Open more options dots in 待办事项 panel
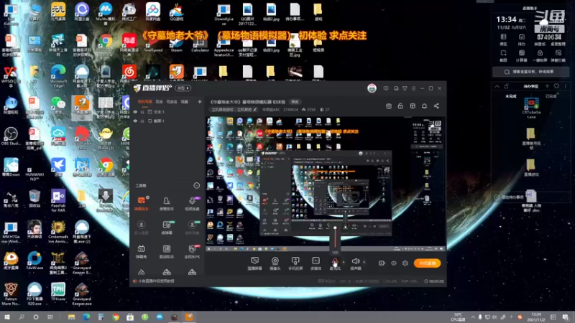This screenshot has width=575, height=323. tap(565, 86)
